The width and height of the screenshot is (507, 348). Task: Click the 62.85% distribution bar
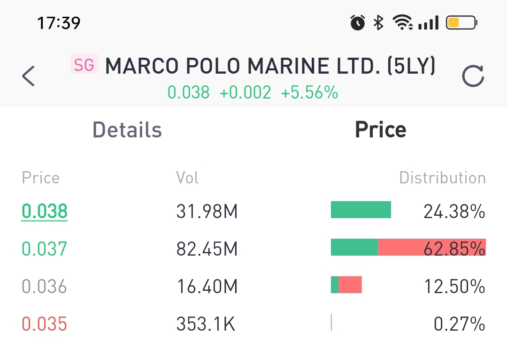point(407,247)
